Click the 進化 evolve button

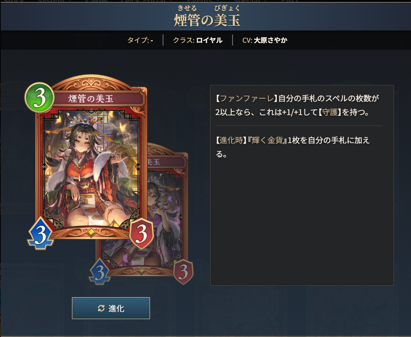point(111,308)
